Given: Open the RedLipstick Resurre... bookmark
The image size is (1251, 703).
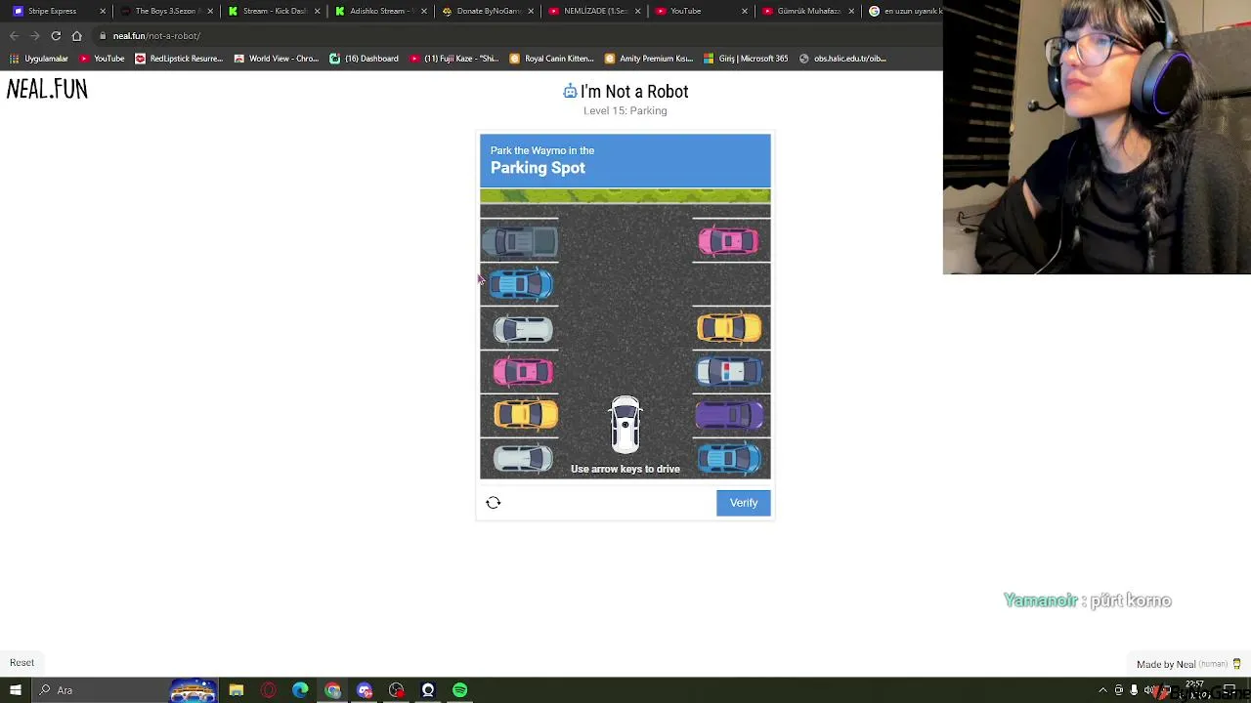Looking at the screenshot, I should [179, 59].
